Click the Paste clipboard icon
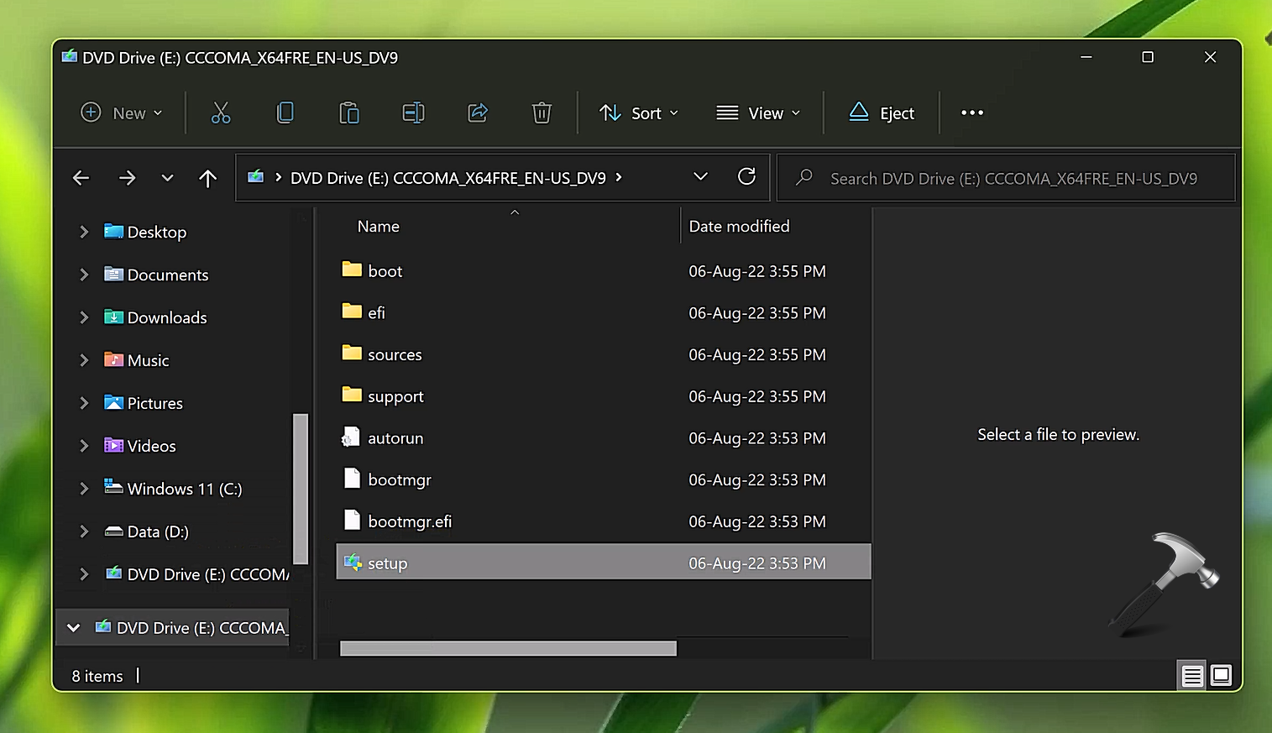Image resolution: width=1272 pixels, height=733 pixels. coord(349,113)
